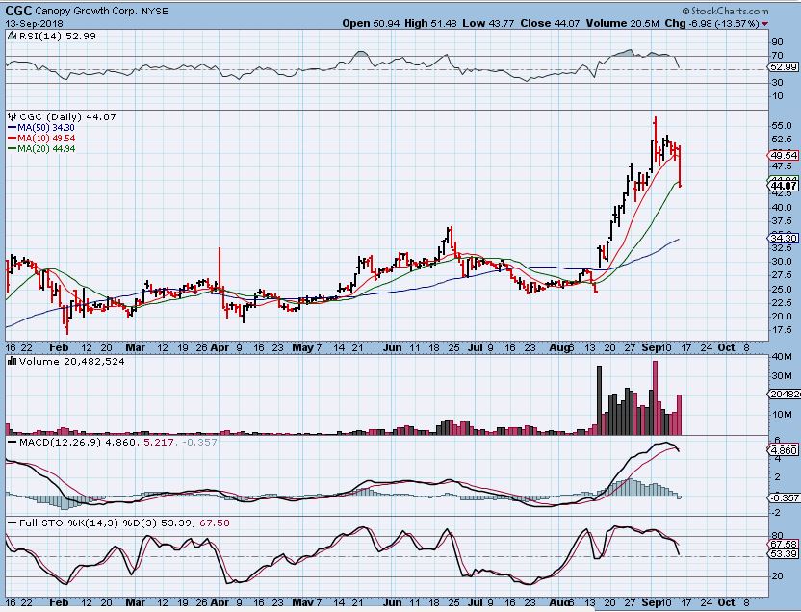Click the price-bar icon beside CGC (Daily)
Viewport: 801px width, 612px height.
coord(13,116)
